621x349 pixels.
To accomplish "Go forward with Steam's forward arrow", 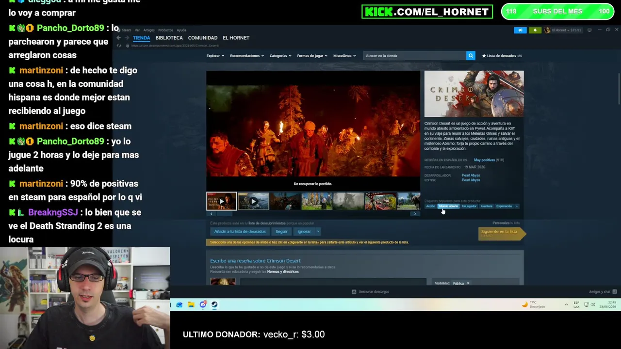I will [127, 38].
